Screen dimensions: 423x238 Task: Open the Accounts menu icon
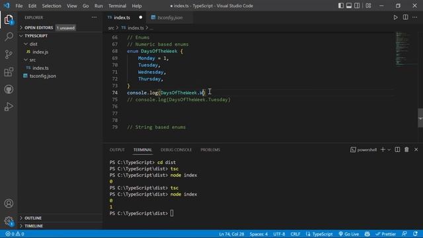point(9,203)
